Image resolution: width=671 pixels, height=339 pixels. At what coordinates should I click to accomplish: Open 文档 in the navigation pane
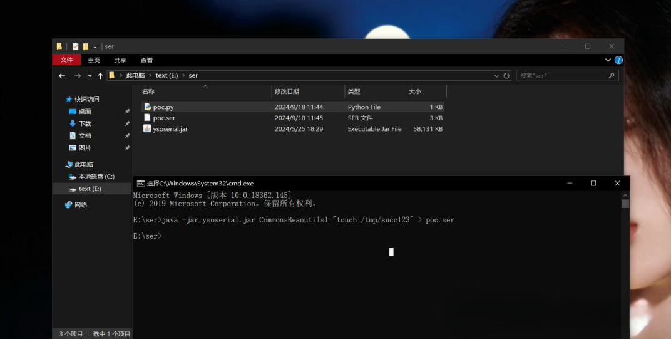85,136
